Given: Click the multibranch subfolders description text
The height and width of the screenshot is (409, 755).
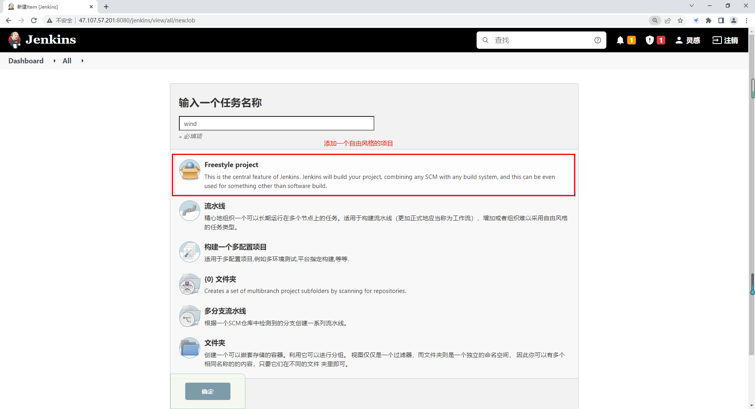Looking at the screenshot, I should click(x=305, y=291).
